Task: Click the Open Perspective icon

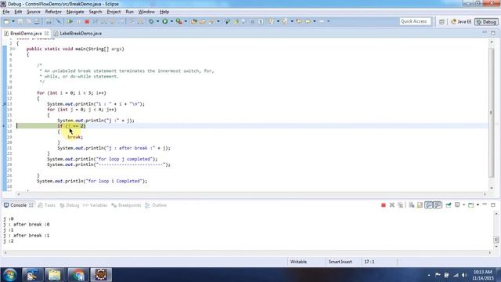Action: [x=442, y=22]
